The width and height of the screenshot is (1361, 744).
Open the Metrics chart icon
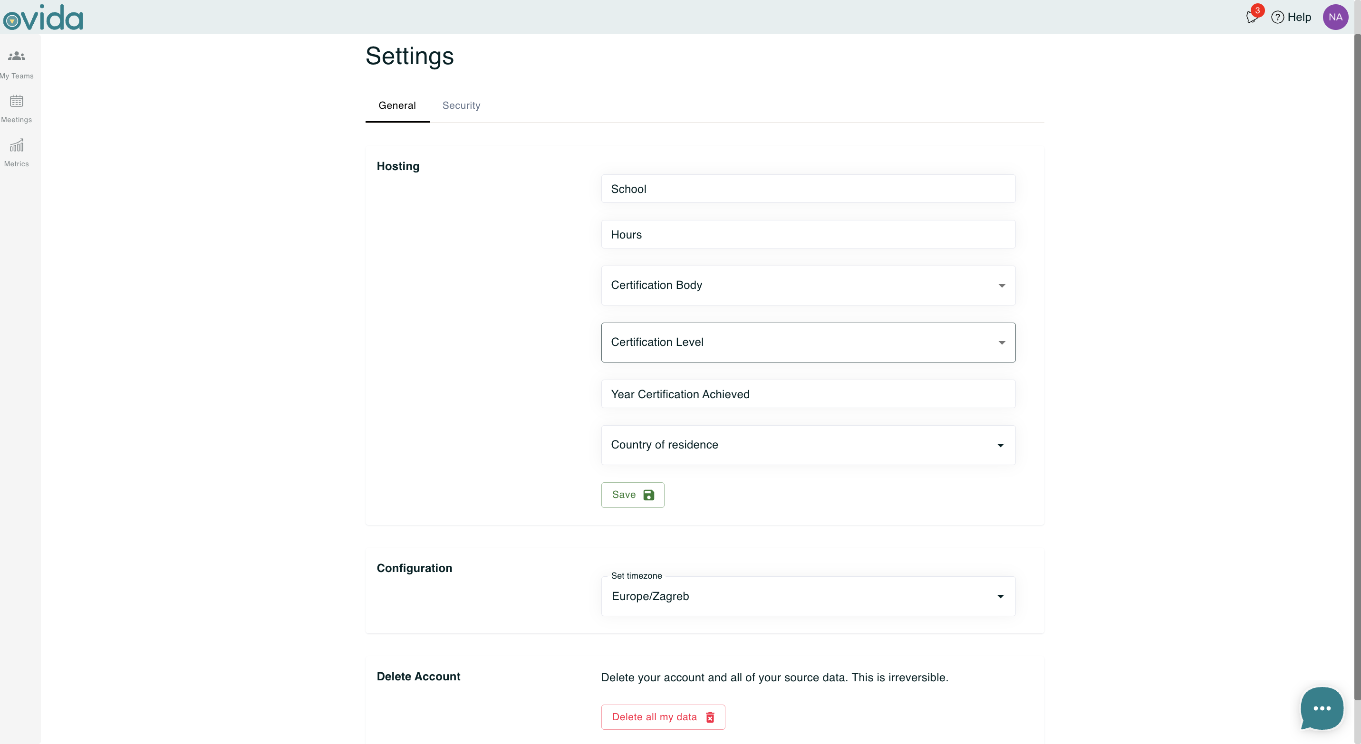coord(16,146)
